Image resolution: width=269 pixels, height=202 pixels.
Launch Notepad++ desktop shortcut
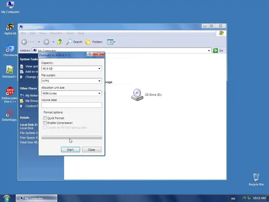[x=10, y=72]
